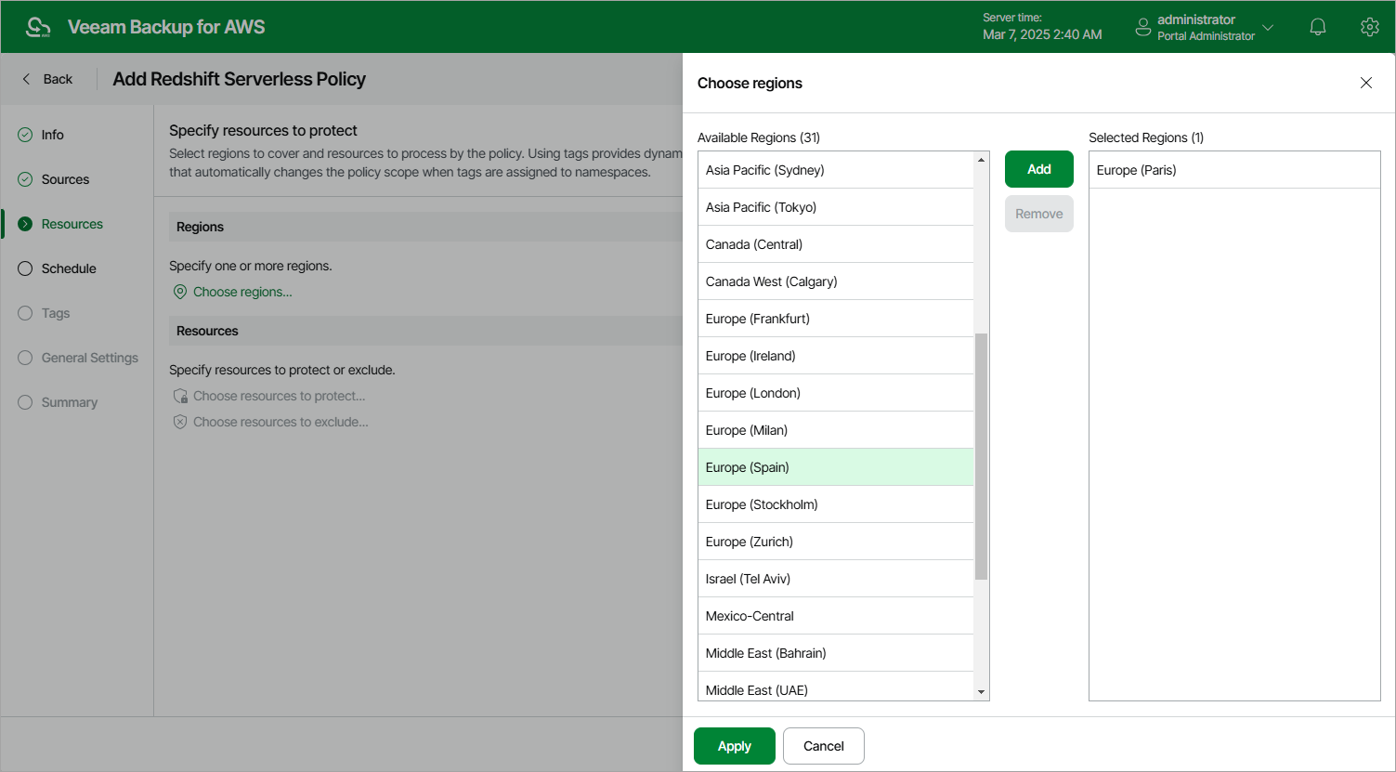Viewport: 1396px width, 772px height.
Task: Click Apply to confirm region selection
Action: (x=734, y=746)
